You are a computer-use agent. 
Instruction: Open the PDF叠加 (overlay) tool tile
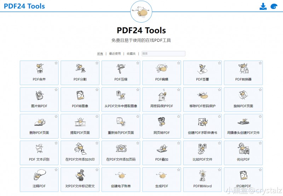(x=162, y=153)
